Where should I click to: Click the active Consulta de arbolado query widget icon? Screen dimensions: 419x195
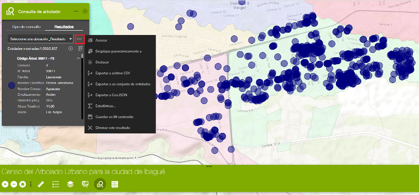point(100,185)
